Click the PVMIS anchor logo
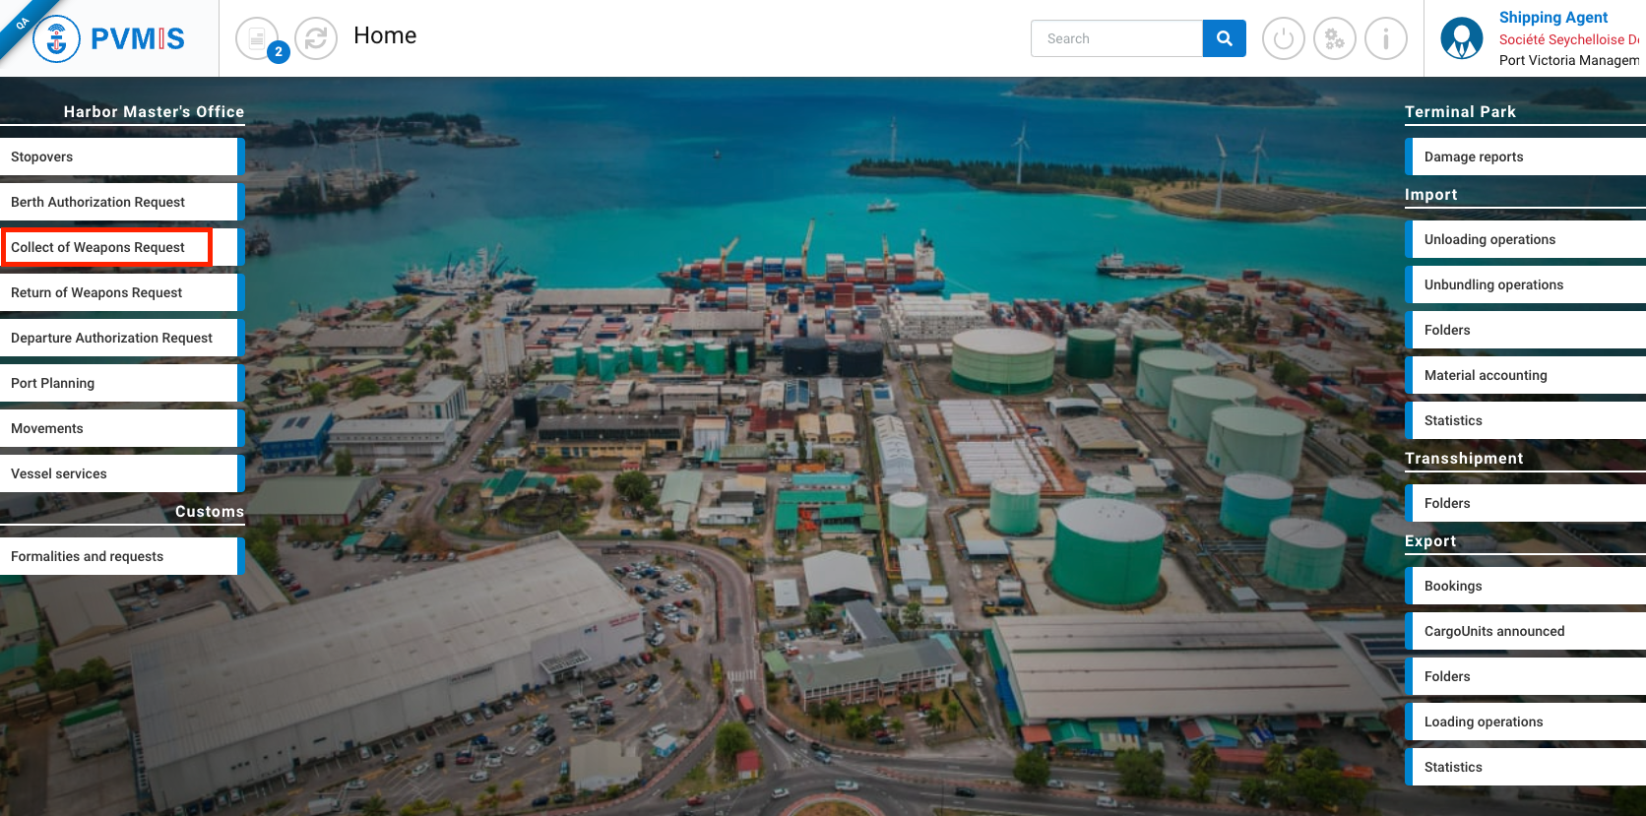The image size is (1646, 816). click(x=57, y=39)
